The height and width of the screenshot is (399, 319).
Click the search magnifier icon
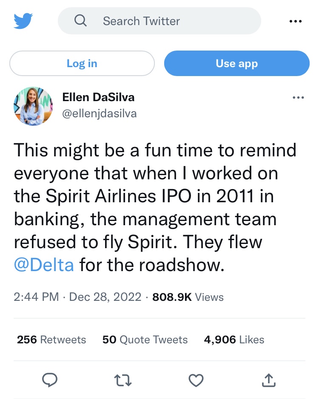pyautogui.click(x=80, y=21)
